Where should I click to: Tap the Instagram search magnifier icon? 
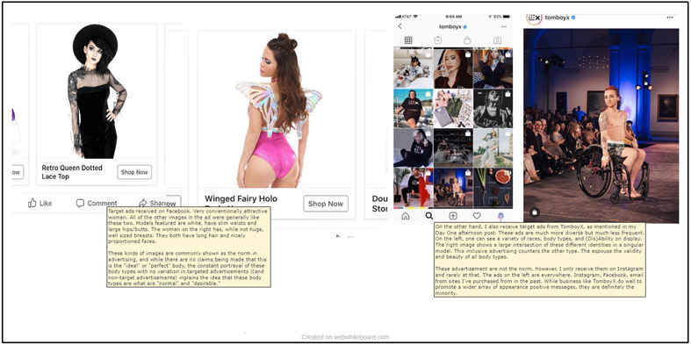(428, 216)
